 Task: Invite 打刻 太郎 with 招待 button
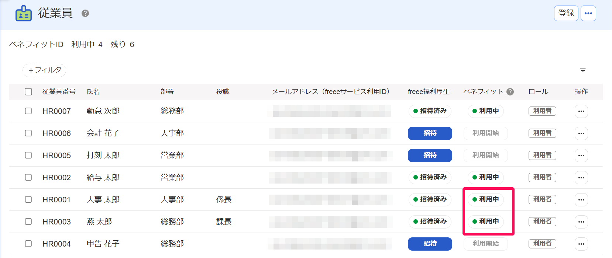(430, 155)
